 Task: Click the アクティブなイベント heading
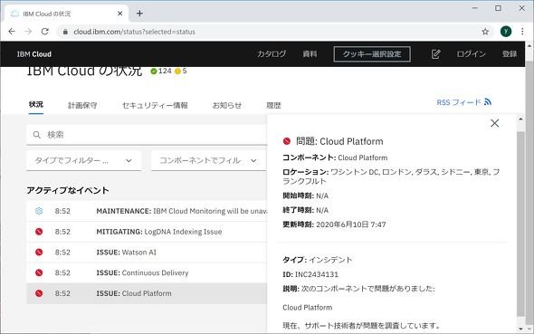point(68,190)
